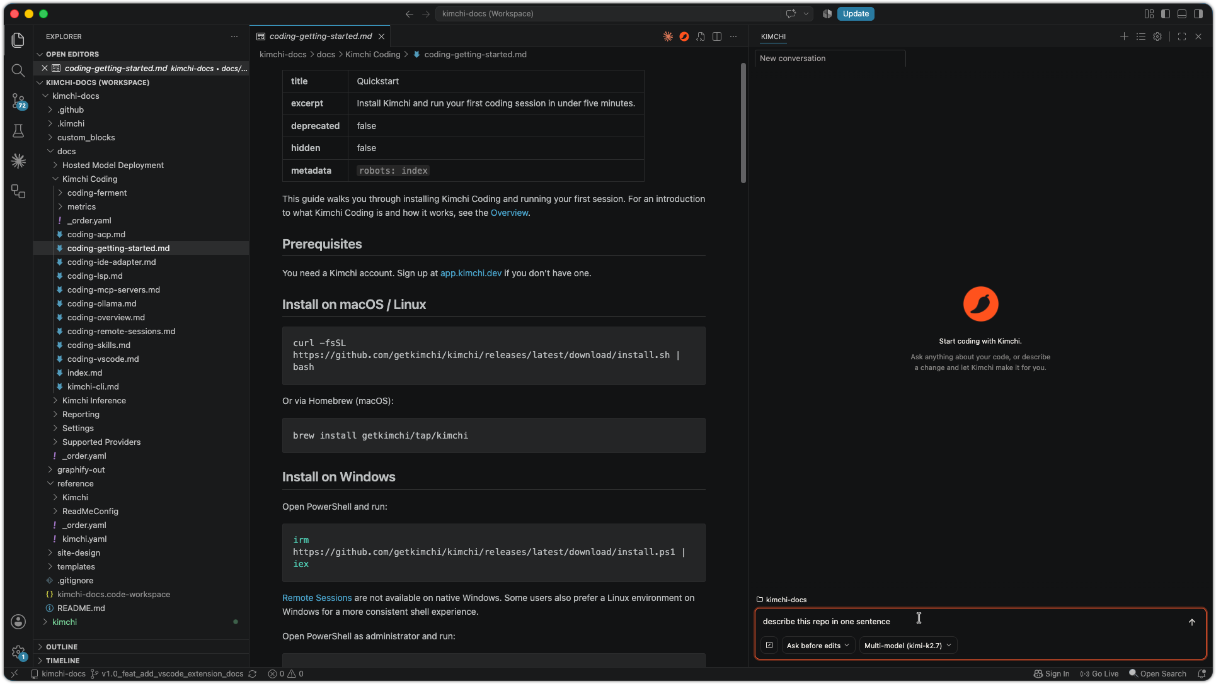
Task: Switch branch via v1.0_feat_add_vscode_extension_docs
Action: (167, 674)
